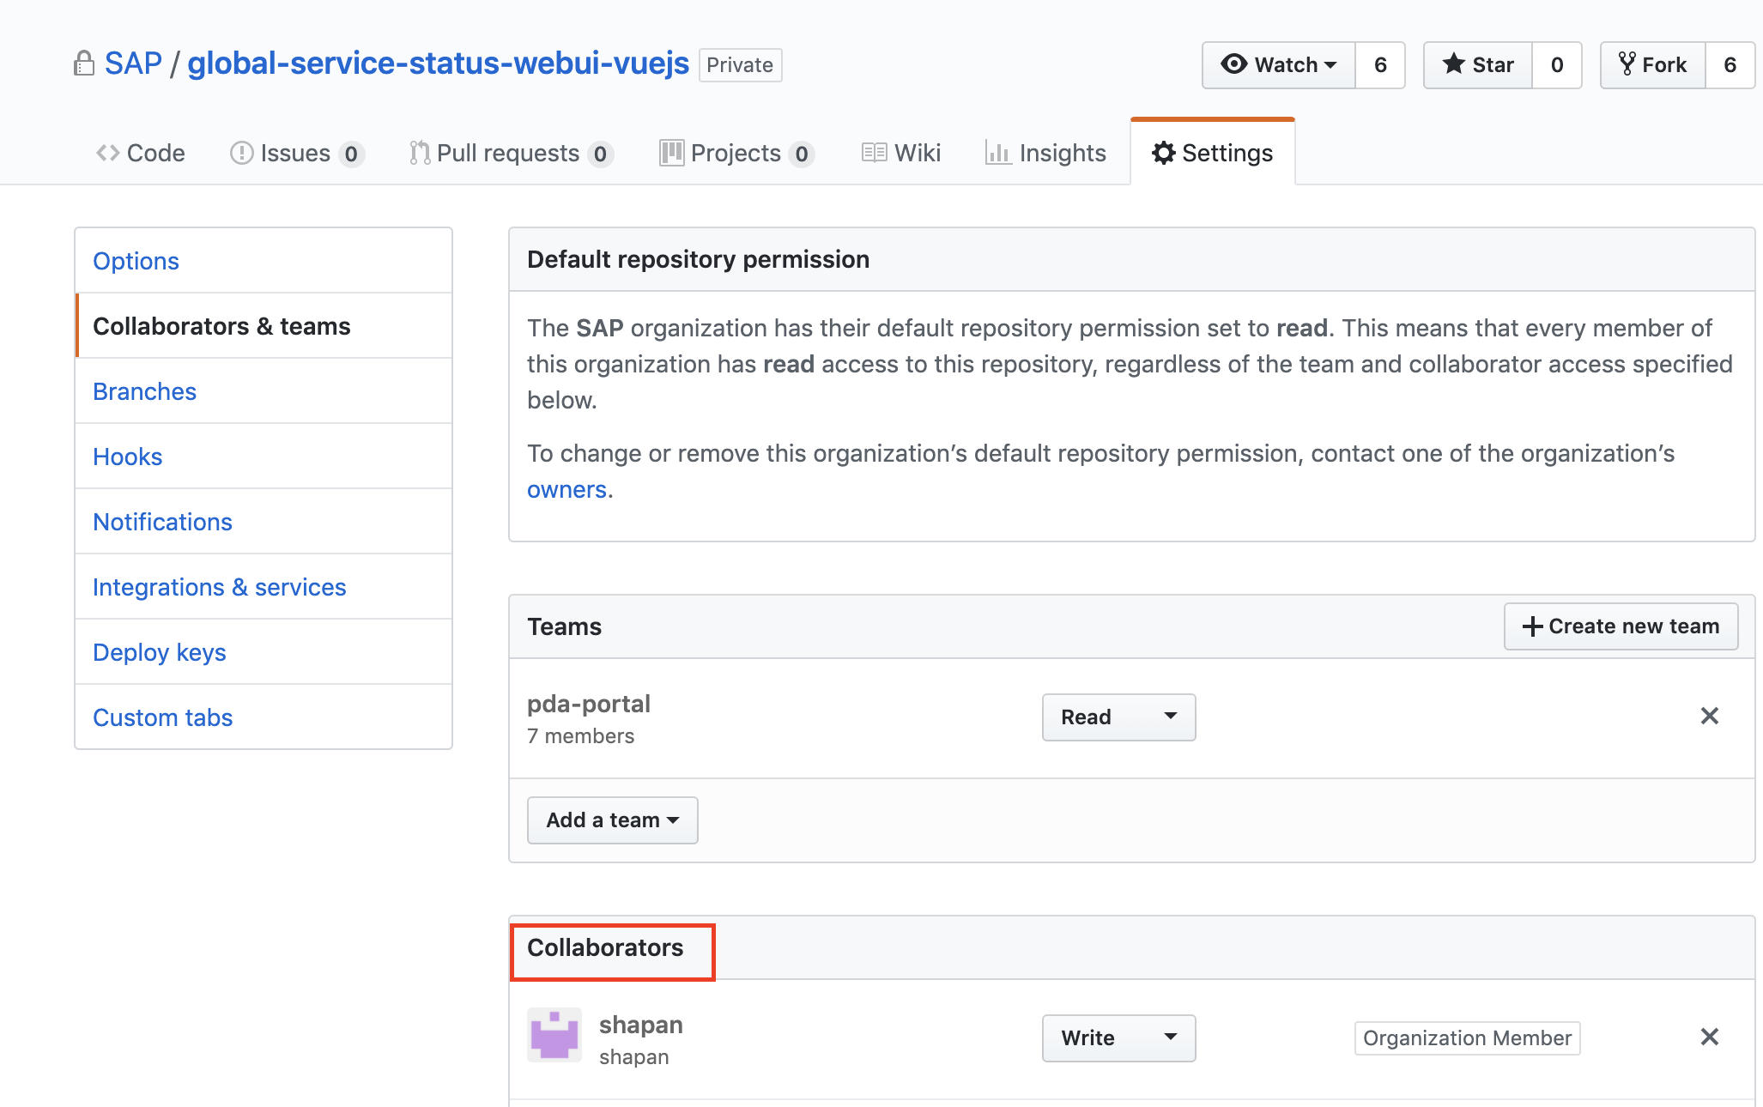1763x1107 pixels.
Task: Remove collaborator shapan with X icon
Action: pyautogui.click(x=1709, y=1037)
